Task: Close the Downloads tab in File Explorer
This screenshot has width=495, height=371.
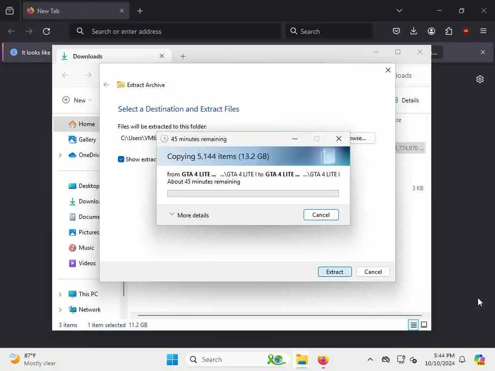Action: coord(161,56)
